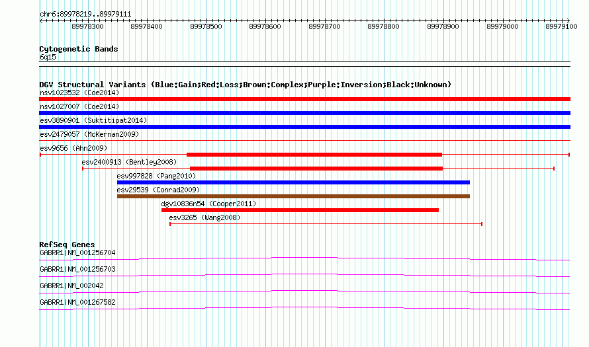Click the GABRR1|NM_001256704 gene label
The width and height of the screenshot is (589, 347).
(77, 253)
